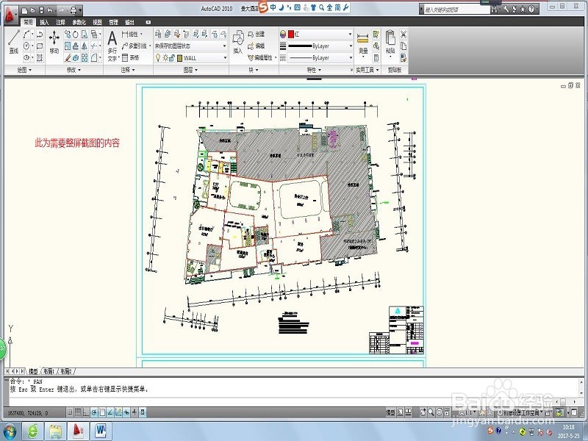Toggle Snap mode in status bar
Image resolution: width=588 pixels, height=441 pixels.
70,412
